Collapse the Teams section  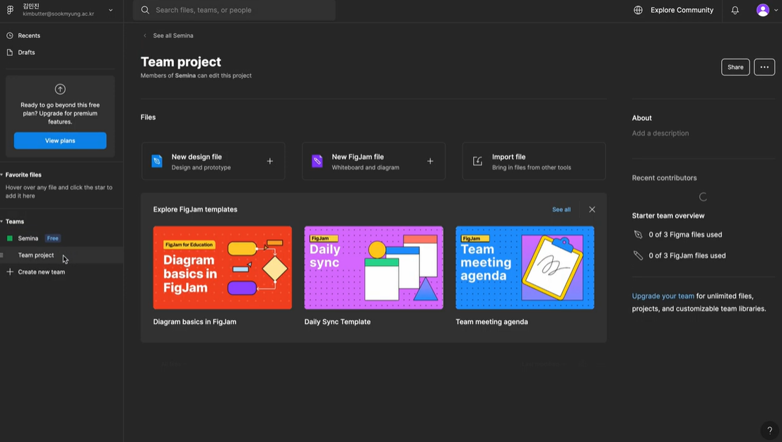[2, 221]
